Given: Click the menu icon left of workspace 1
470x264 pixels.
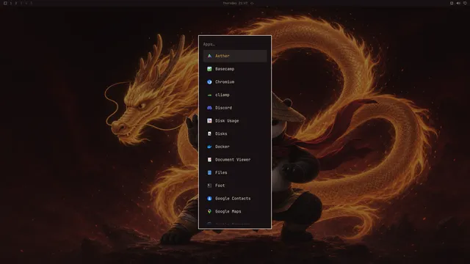Looking at the screenshot, I should [x=5, y=3].
